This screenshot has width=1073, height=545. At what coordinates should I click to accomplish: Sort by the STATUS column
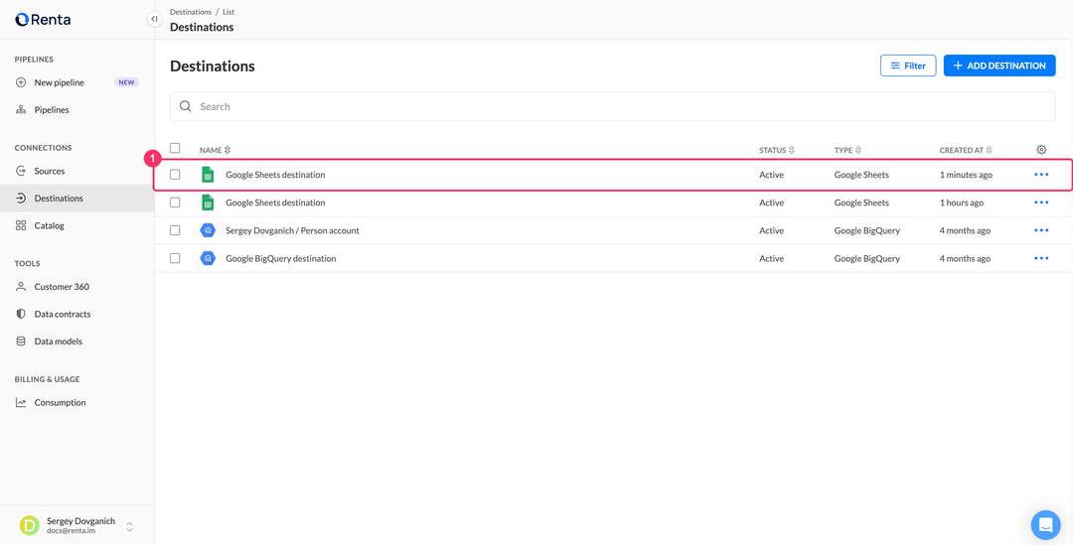pyautogui.click(x=777, y=150)
